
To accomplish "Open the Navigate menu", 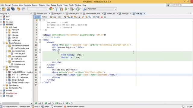I will (27, 5).
